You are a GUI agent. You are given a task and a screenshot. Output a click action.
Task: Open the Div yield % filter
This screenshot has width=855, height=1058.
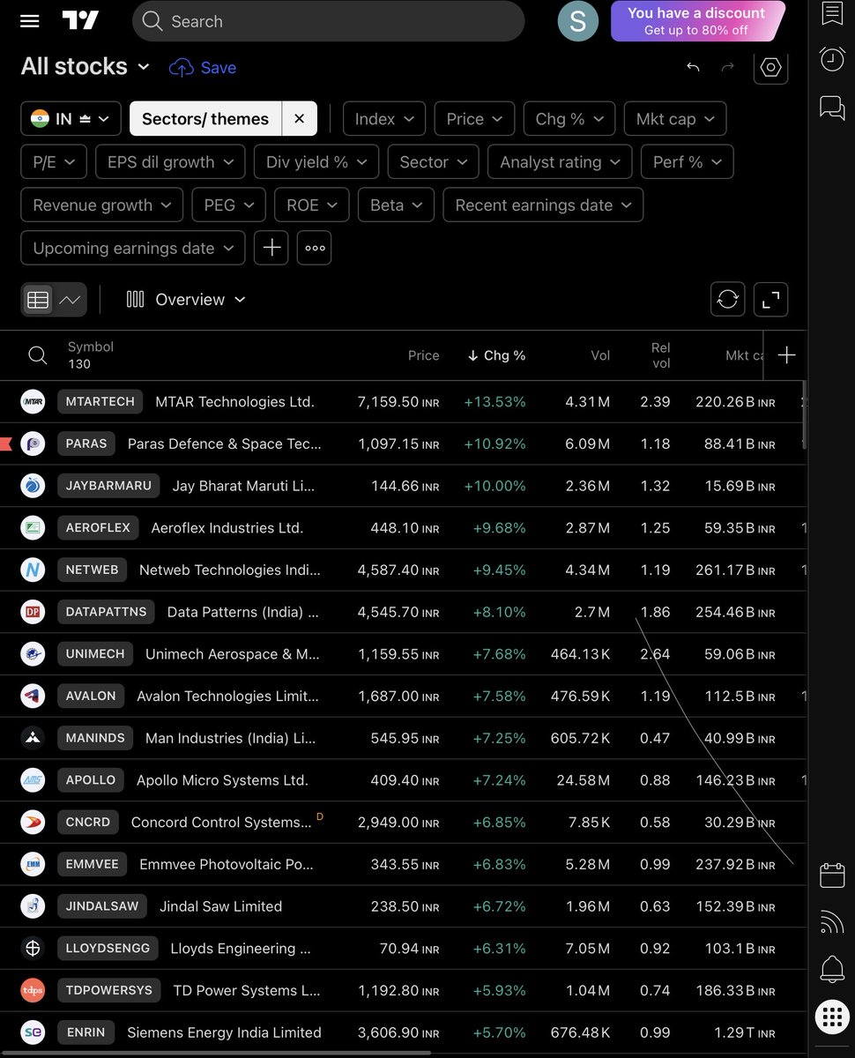click(x=316, y=162)
